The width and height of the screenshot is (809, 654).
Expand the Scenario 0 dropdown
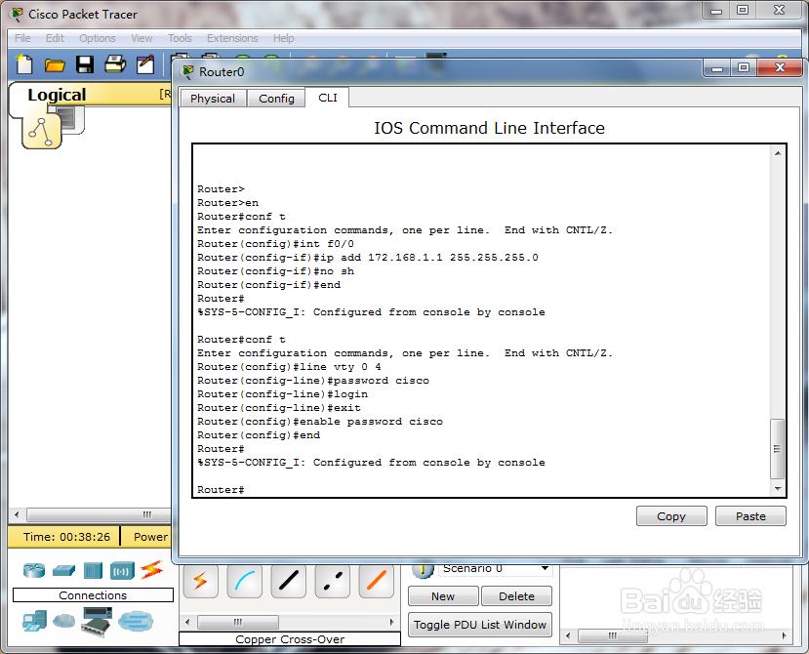545,568
